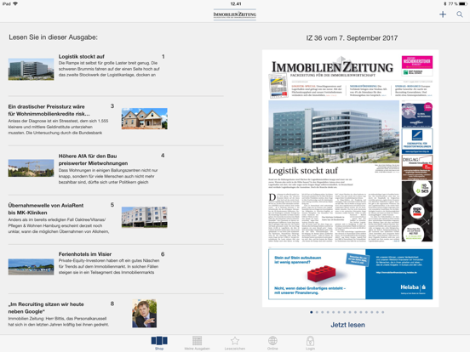470x352 pixels.
Task: Open the Meine Ausgaben tab
Action: (197, 343)
